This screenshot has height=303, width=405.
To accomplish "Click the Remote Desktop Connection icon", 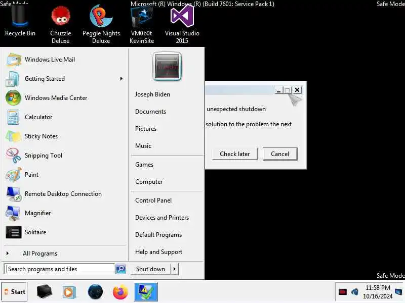I will pos(13,194).
